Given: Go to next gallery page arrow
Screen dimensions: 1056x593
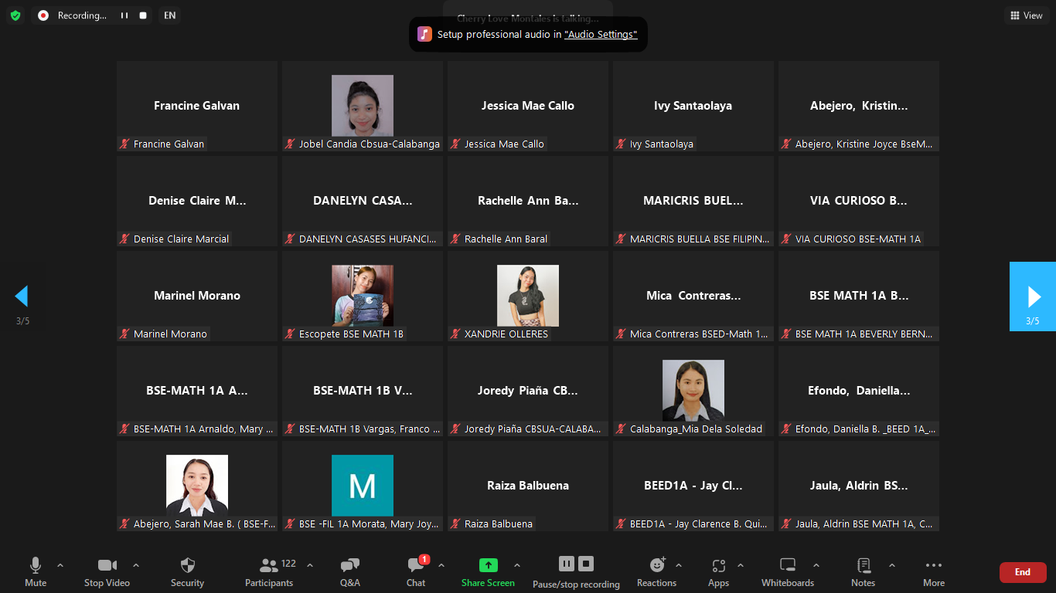Looking at the screenshot, I should point(1033,296).
